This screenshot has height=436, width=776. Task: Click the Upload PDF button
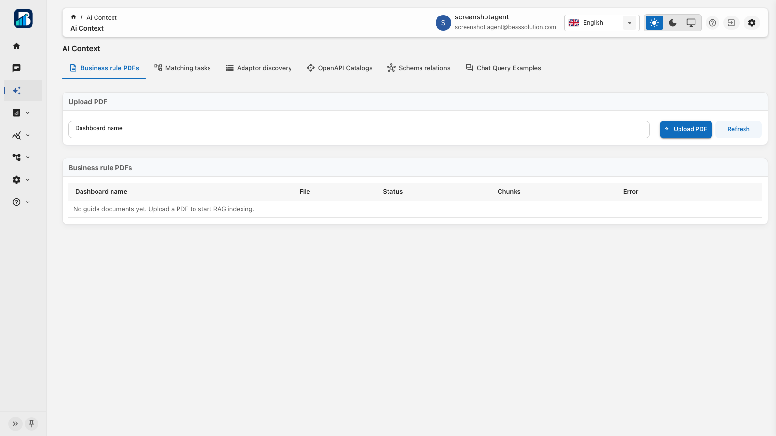[686, 129]
